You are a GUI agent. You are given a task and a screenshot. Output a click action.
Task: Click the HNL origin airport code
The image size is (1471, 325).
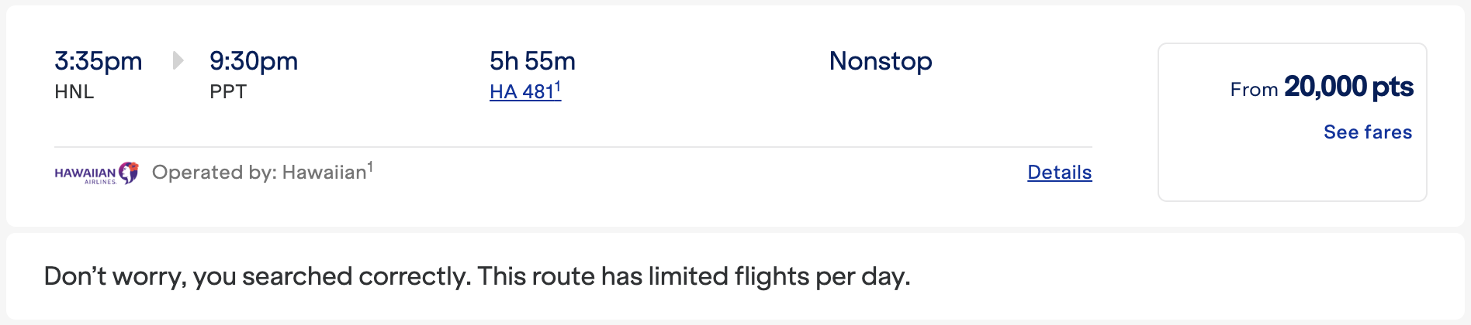[x=74, y=91]
